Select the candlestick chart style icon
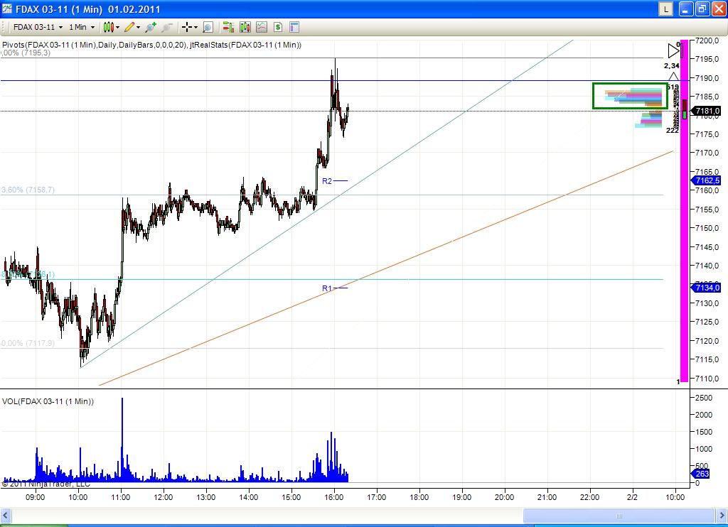The width and height of the screenshot is (728, 527). [x=108, y=27]
